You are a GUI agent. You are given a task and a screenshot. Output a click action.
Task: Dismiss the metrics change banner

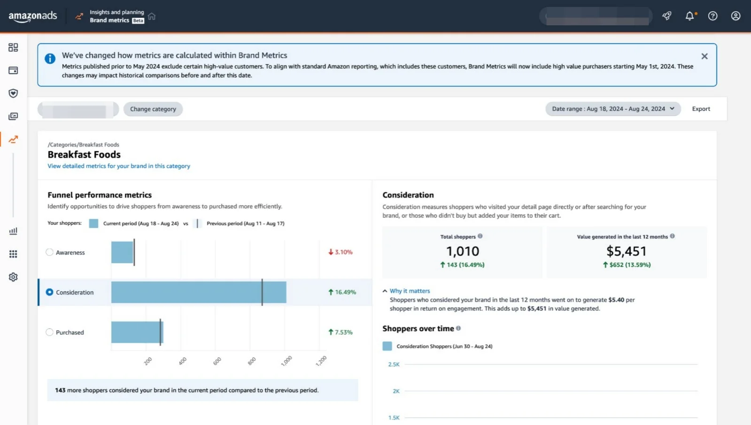(704, 56)
